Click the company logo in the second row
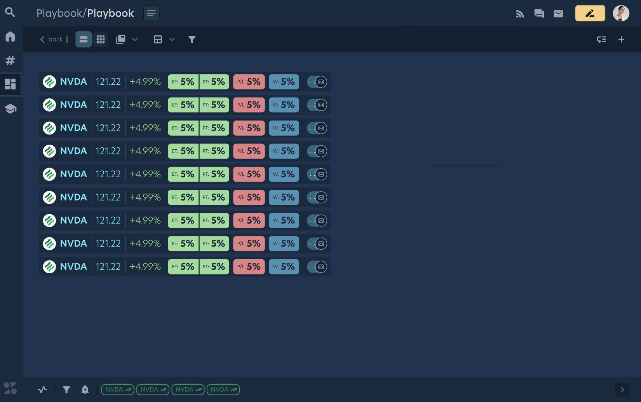Image resolution: width=641 pixels, height=402 pixels. pyautogui.click(x=49, y=105)
